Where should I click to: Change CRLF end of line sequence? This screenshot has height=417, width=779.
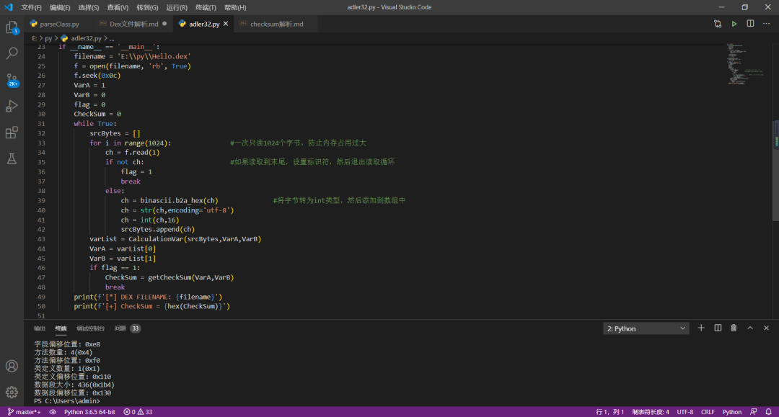click(x=708, y=412)
